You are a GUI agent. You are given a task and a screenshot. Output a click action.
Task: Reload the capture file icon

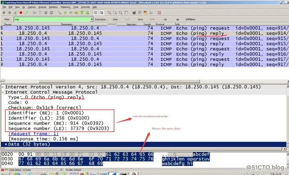(x=51, y=13)
